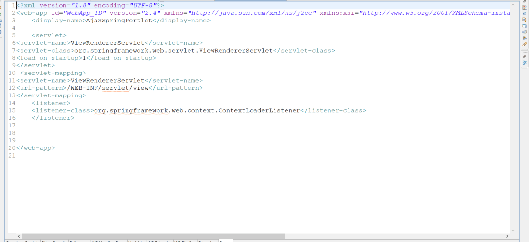This screenshot has height=242, width=529.
Task: Click the vertical scrollbar up arrow
Action: coord(513,5)
